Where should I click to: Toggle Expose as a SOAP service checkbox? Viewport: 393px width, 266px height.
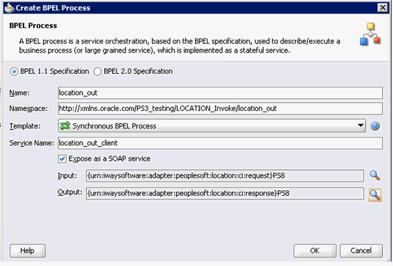coord(62,159)
